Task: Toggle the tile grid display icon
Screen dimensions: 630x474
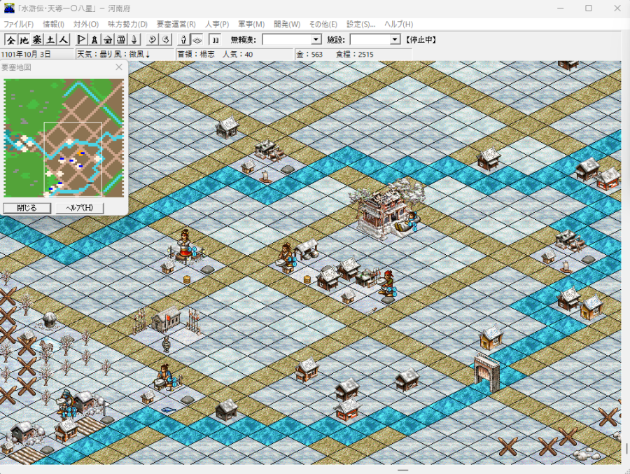Action: point(196,40)
